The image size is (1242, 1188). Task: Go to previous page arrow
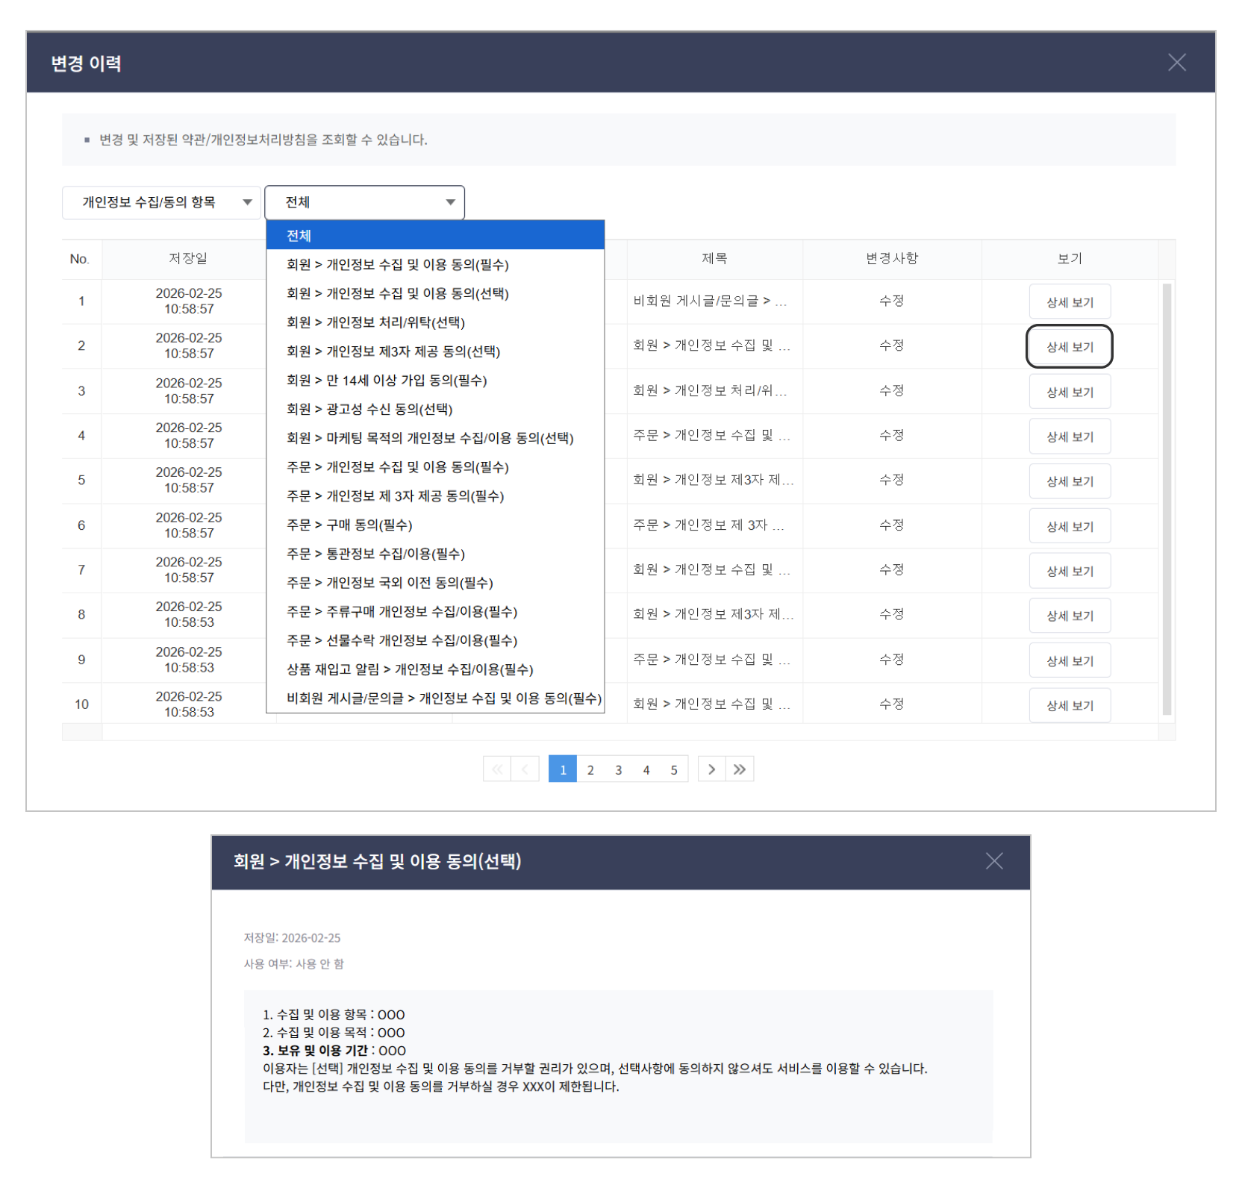click(525, 769)
